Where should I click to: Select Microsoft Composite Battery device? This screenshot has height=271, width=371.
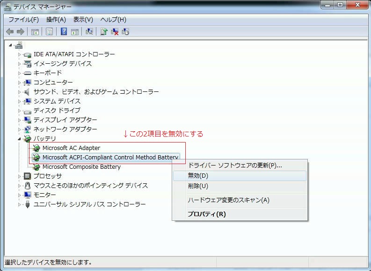[81, 166]
